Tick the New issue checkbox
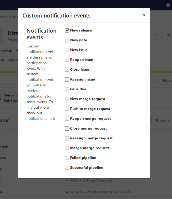 [x=67, y=50]
